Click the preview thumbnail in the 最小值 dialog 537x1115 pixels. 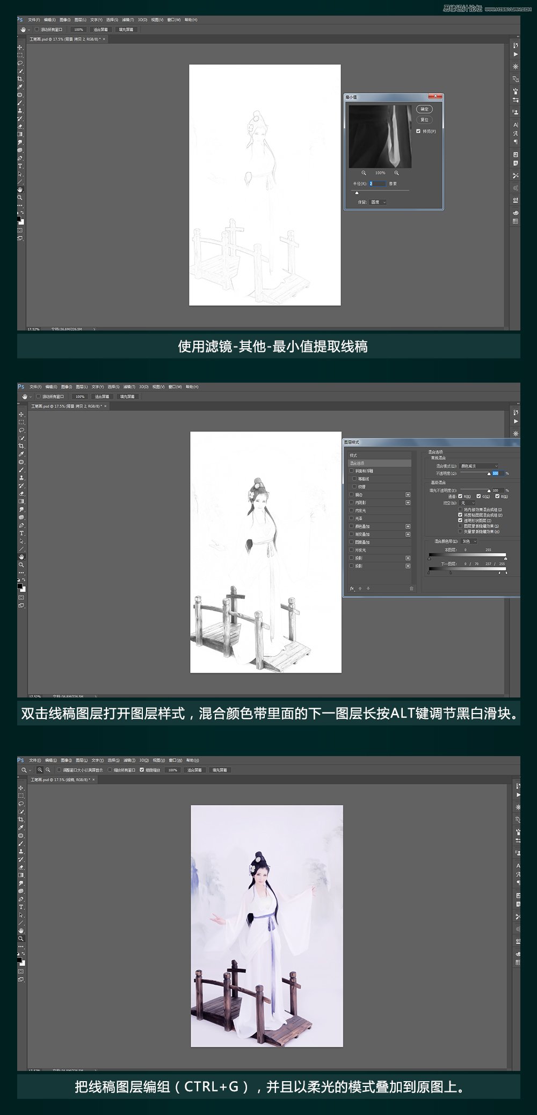coord(381,136)
